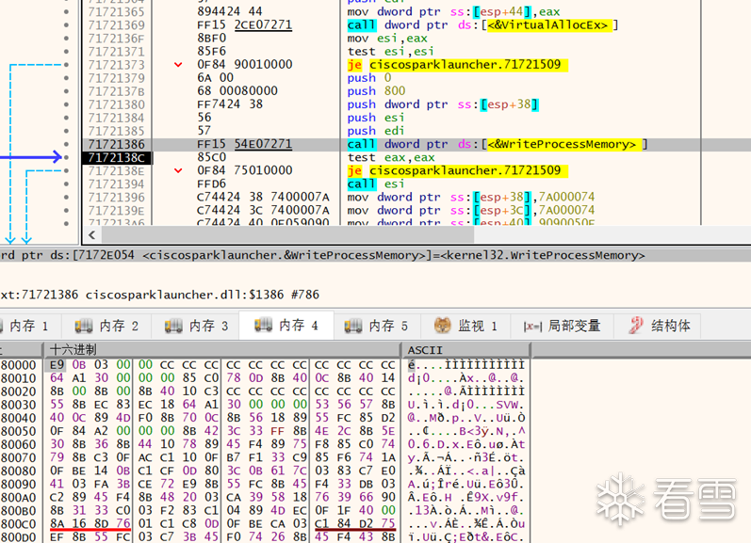Click the red jump arrow at 7172138E
This screenshot has height=543, width=751.
pos(178,170)
